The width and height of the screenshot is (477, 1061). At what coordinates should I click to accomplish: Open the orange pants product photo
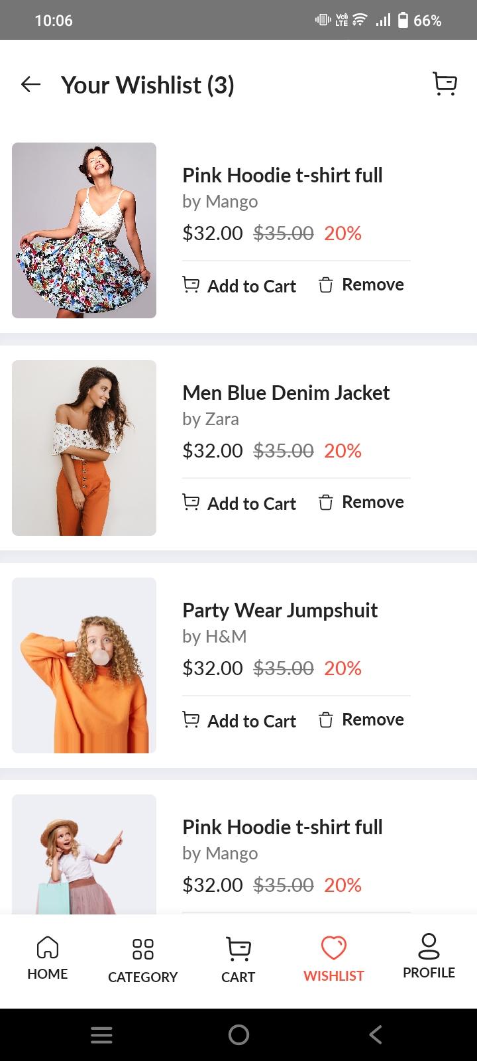pyautogui.click(x=84, y=448)
